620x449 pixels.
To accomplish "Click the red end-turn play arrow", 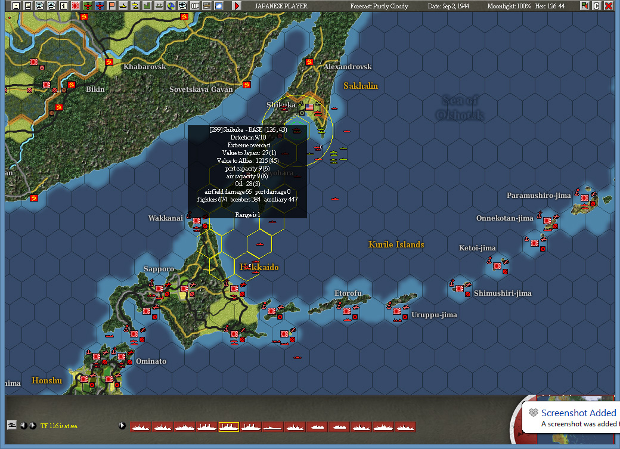I will 237,6.
